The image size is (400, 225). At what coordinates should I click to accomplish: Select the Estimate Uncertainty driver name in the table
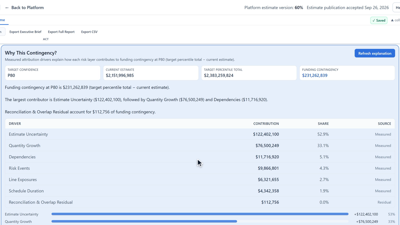tap(28, 134)
